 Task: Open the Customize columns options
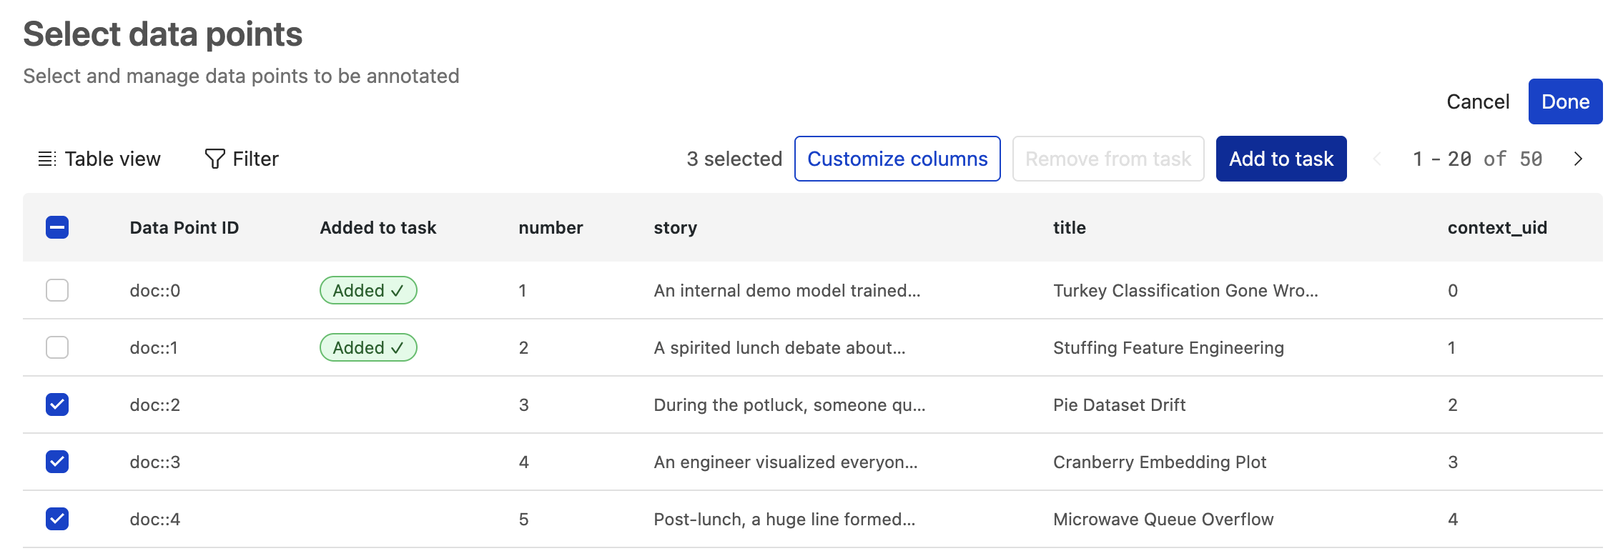pyautogui.click(x=897, y=159)
